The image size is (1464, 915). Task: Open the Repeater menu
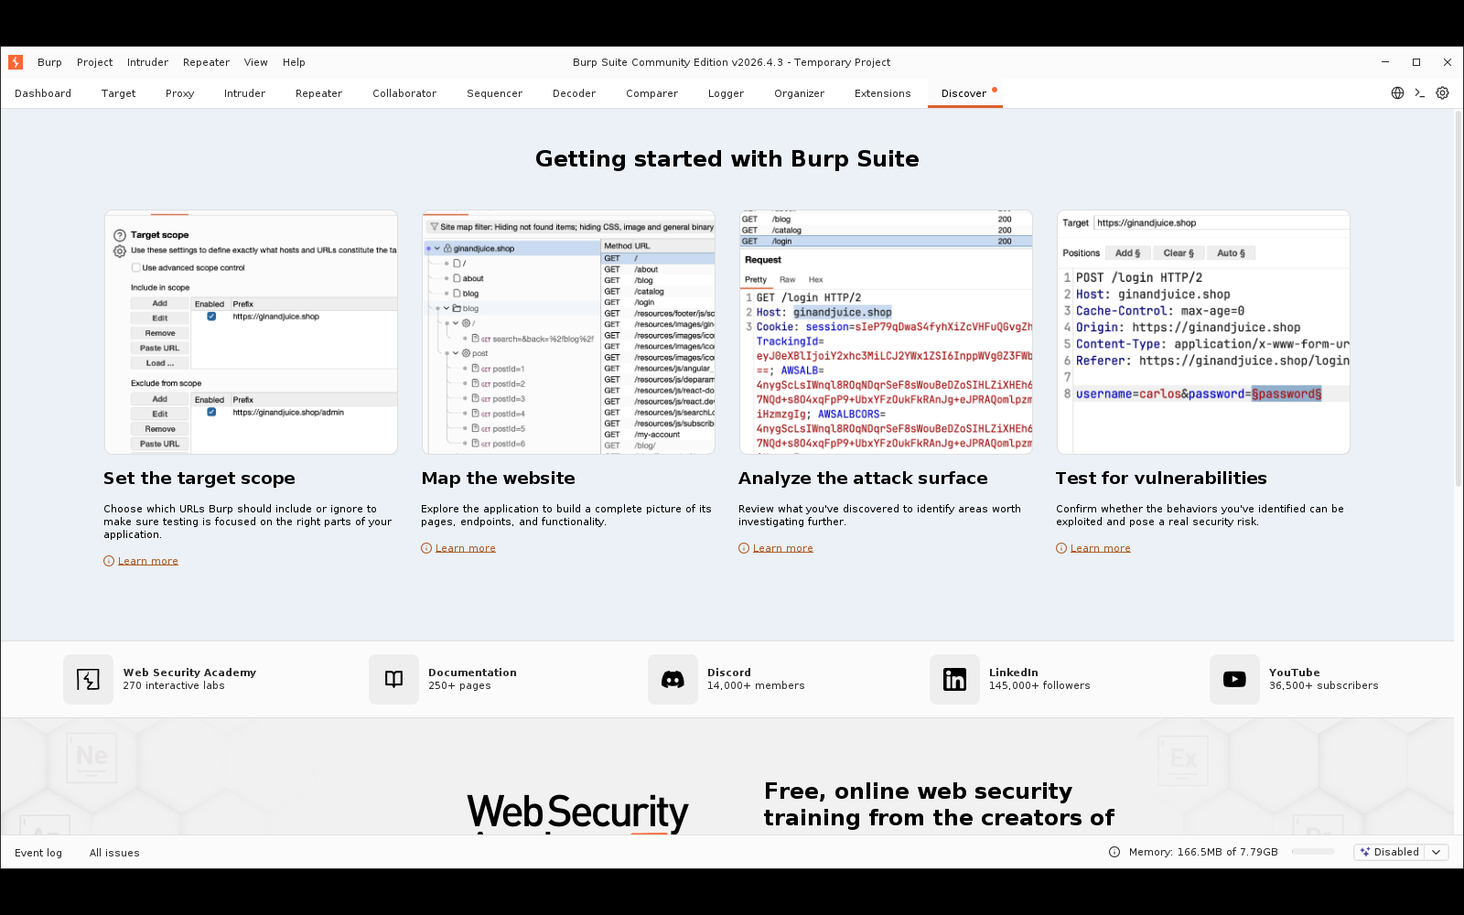point(206,62)
